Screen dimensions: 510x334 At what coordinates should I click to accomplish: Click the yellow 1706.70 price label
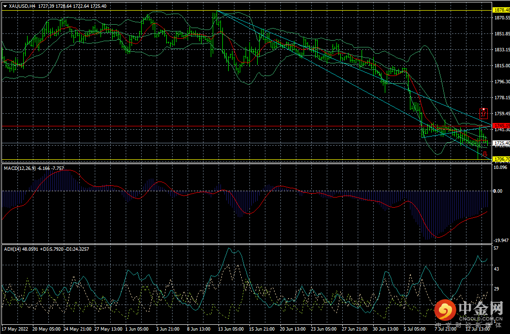point(500,159)
